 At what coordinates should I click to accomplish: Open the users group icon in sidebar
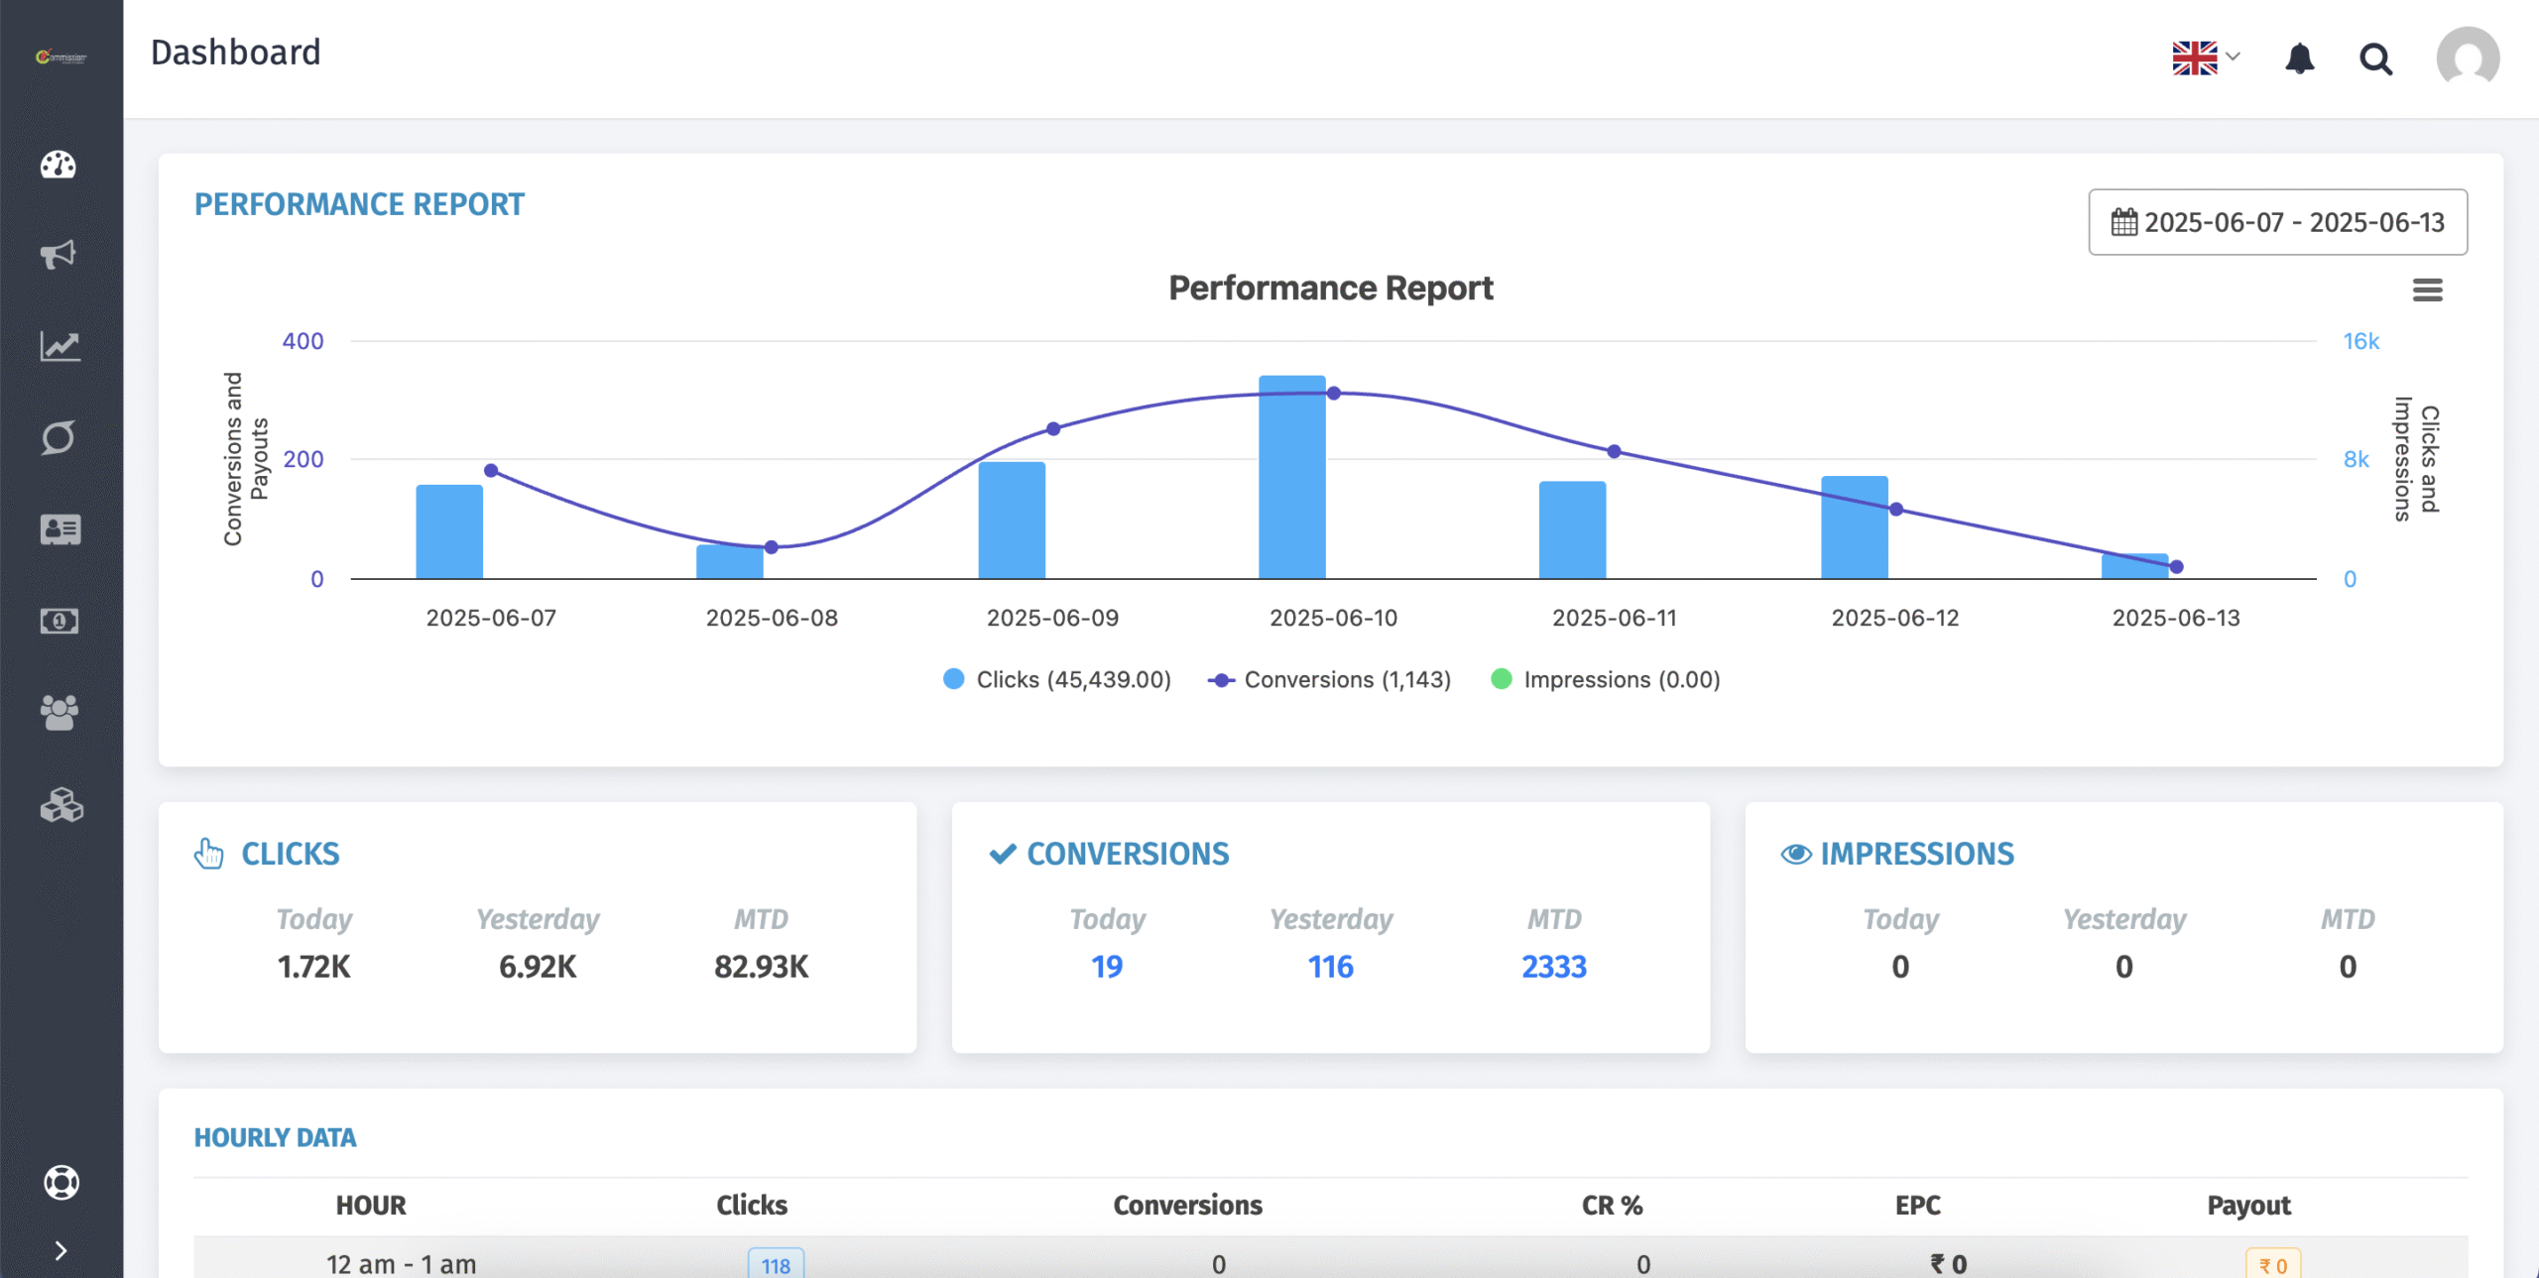(60, 713)
